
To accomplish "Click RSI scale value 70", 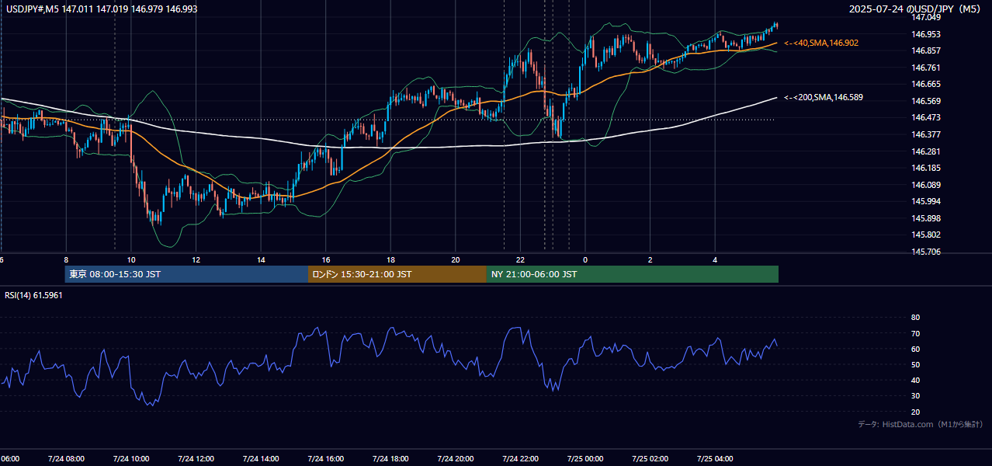I will (x=916, y=333).
